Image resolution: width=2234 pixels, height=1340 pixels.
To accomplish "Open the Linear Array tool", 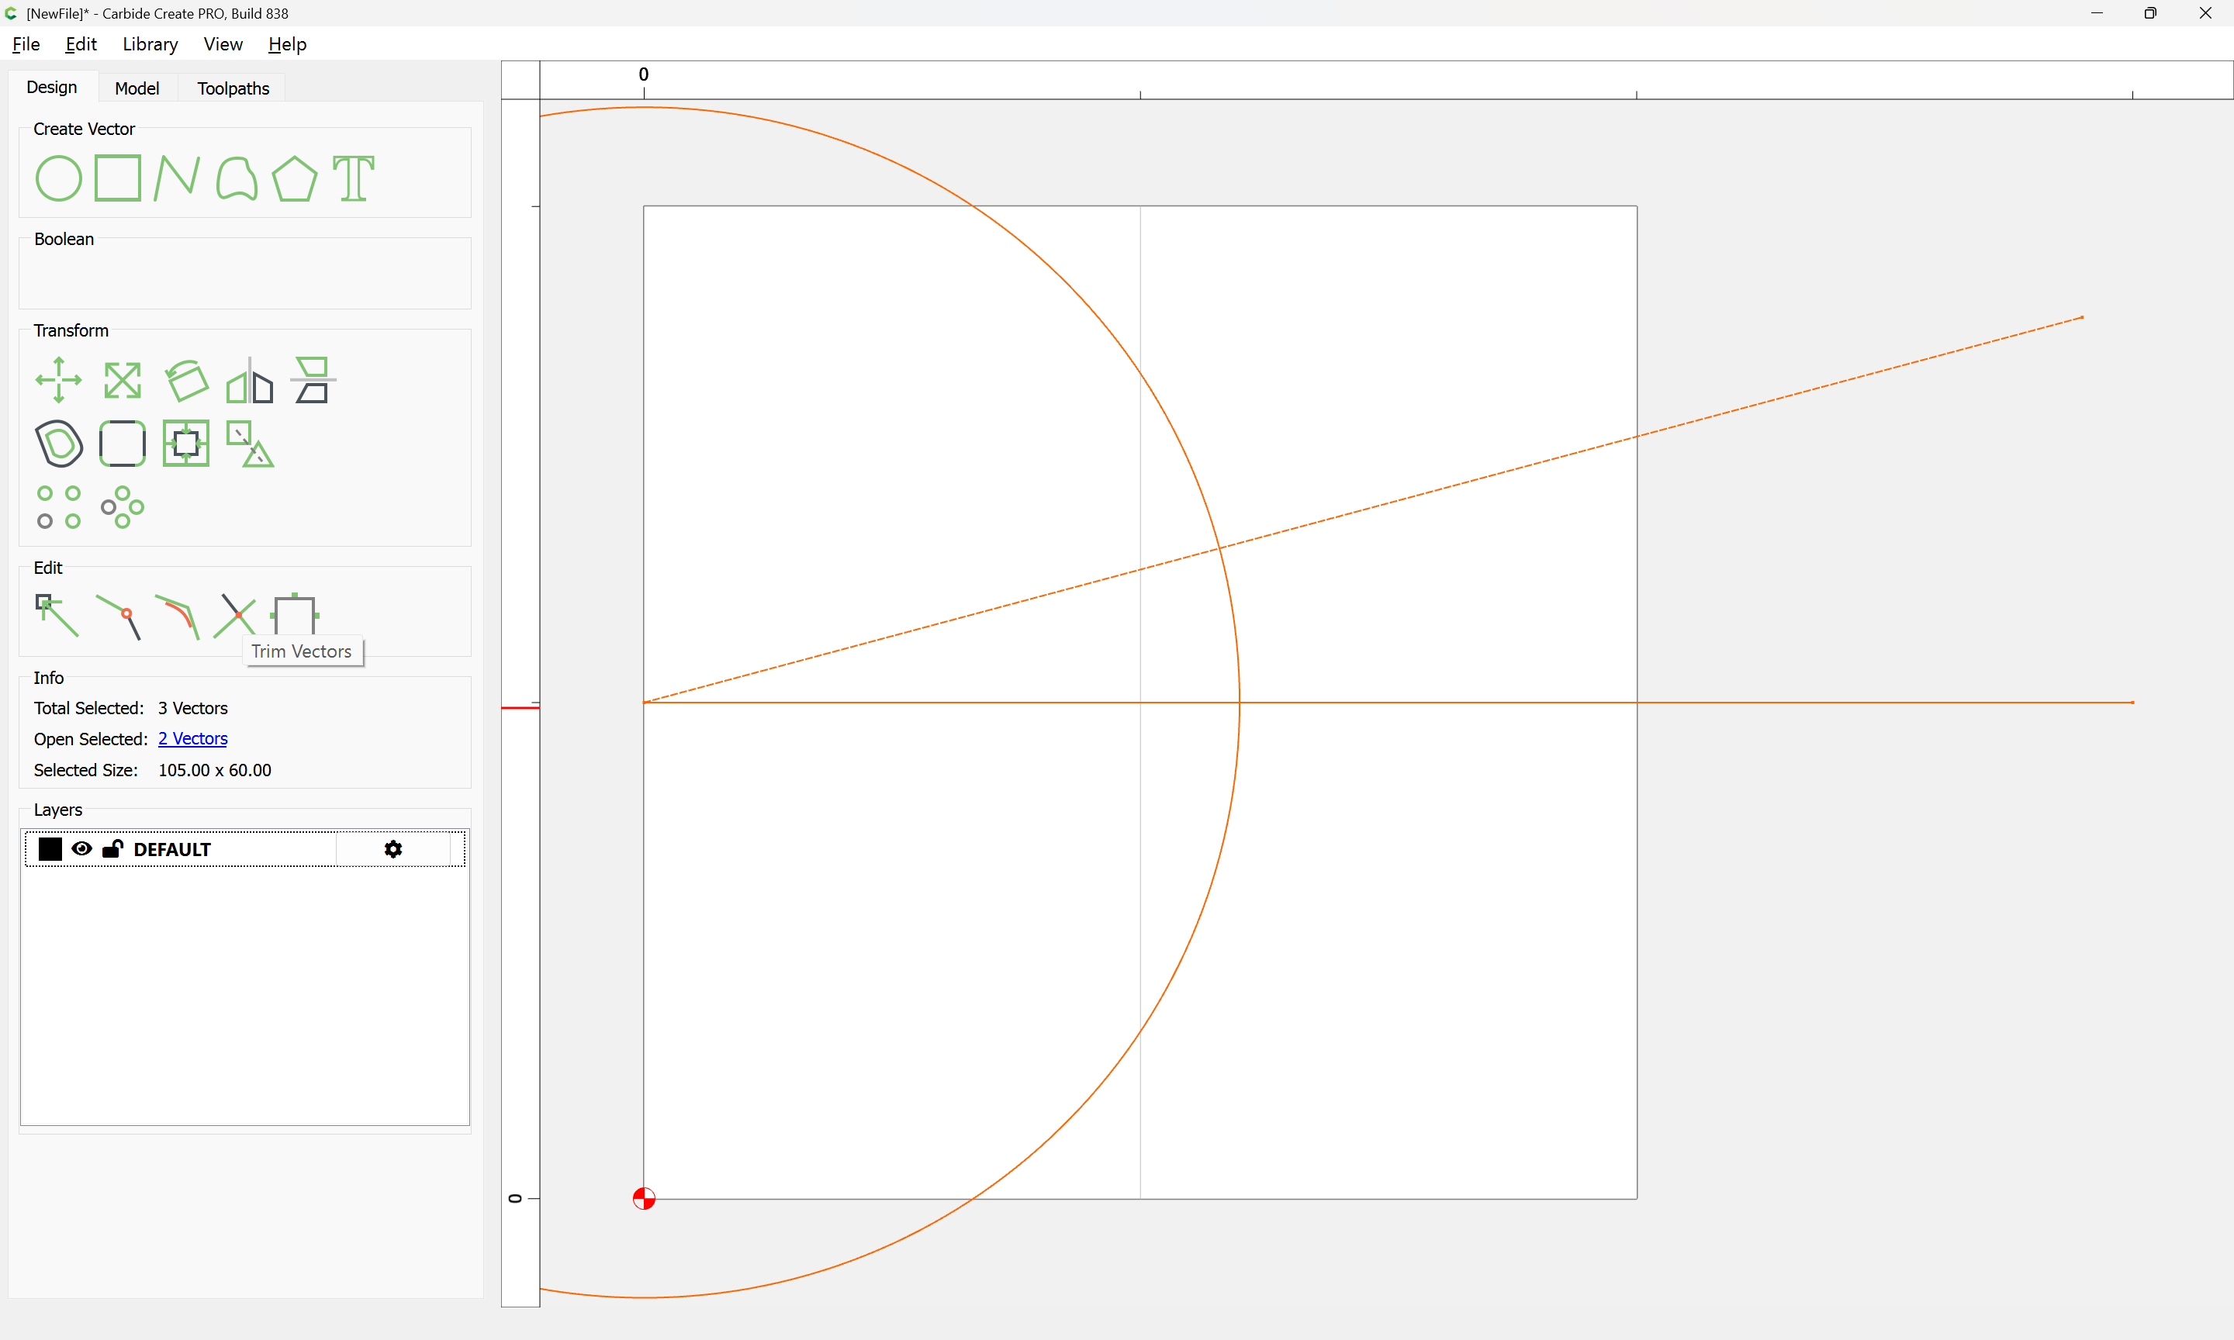I will click(59, 507).
